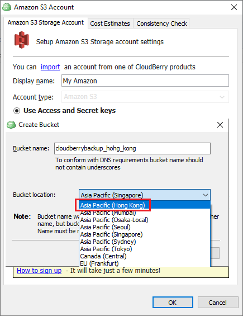The width and height of the screenshot is (243, 316).
Task: Open the Consistency Check tab
Action: click(161, 23)
